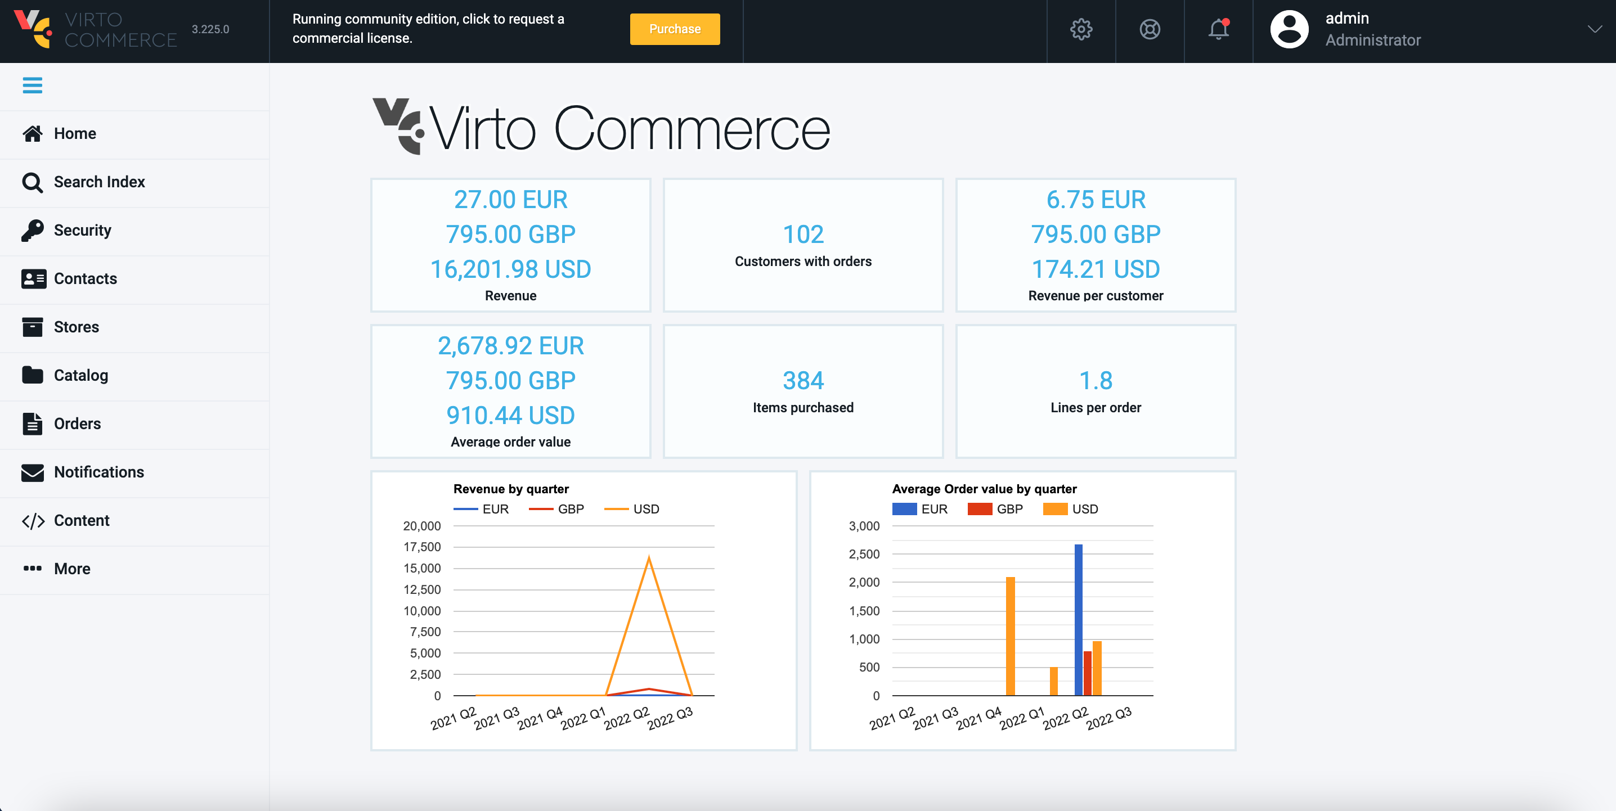Click the Content code icon

33,520
